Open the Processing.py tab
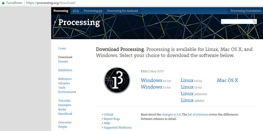The width and height of the screenshot is (263, 131). coord(93,11)
